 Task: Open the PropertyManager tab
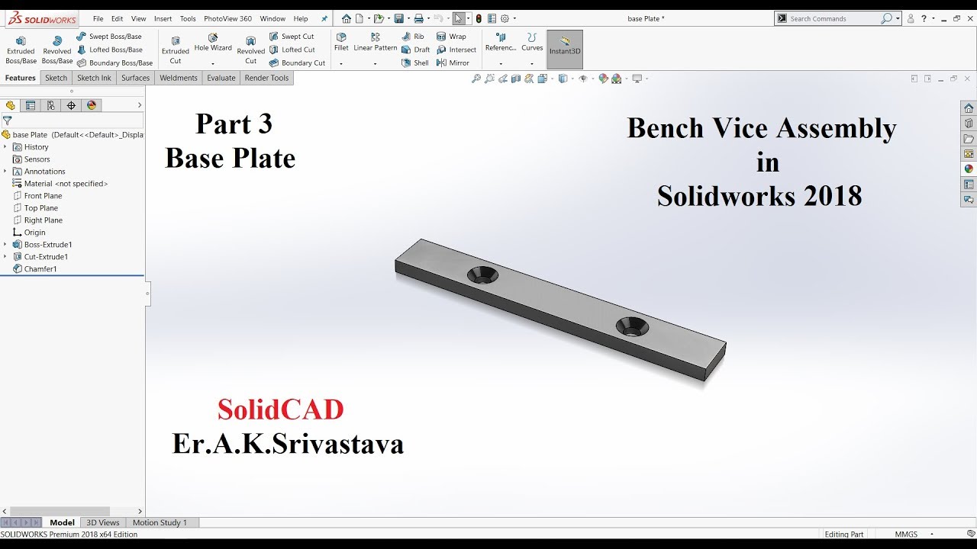coord(31,105)
